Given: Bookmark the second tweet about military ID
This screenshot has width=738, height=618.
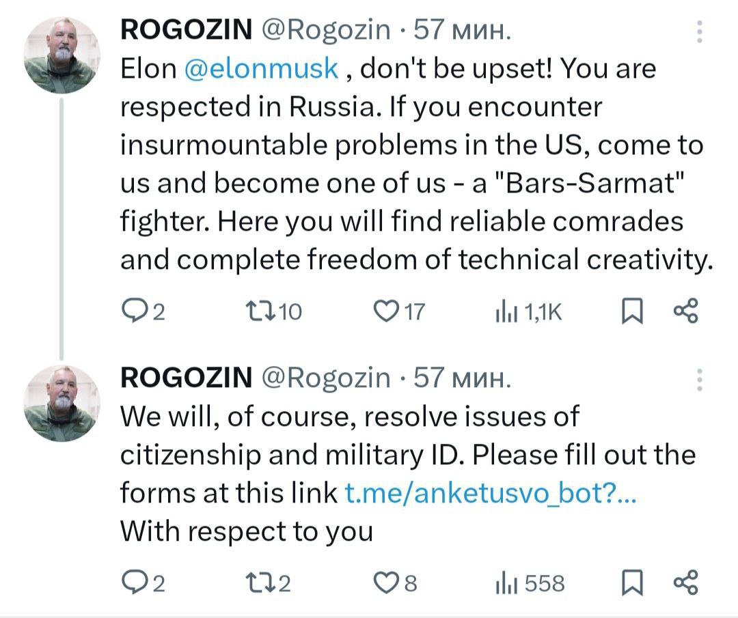Looking at the screenshot, I should pos(631,584).
